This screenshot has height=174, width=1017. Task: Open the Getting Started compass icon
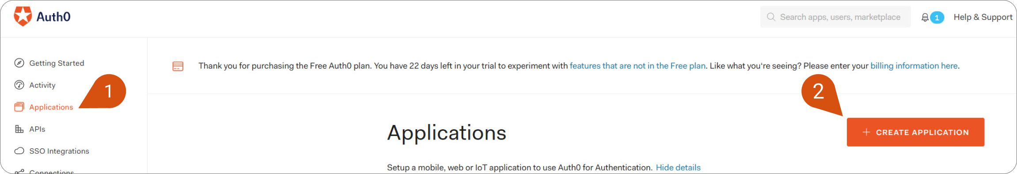click(19, 63)
